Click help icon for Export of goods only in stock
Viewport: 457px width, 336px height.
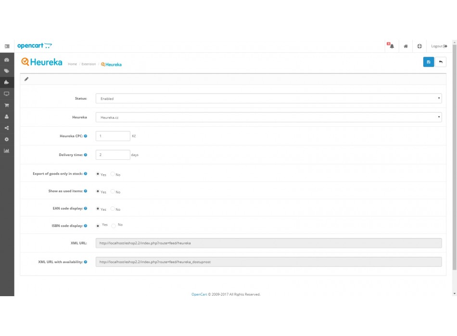click(x=86, y=174)
